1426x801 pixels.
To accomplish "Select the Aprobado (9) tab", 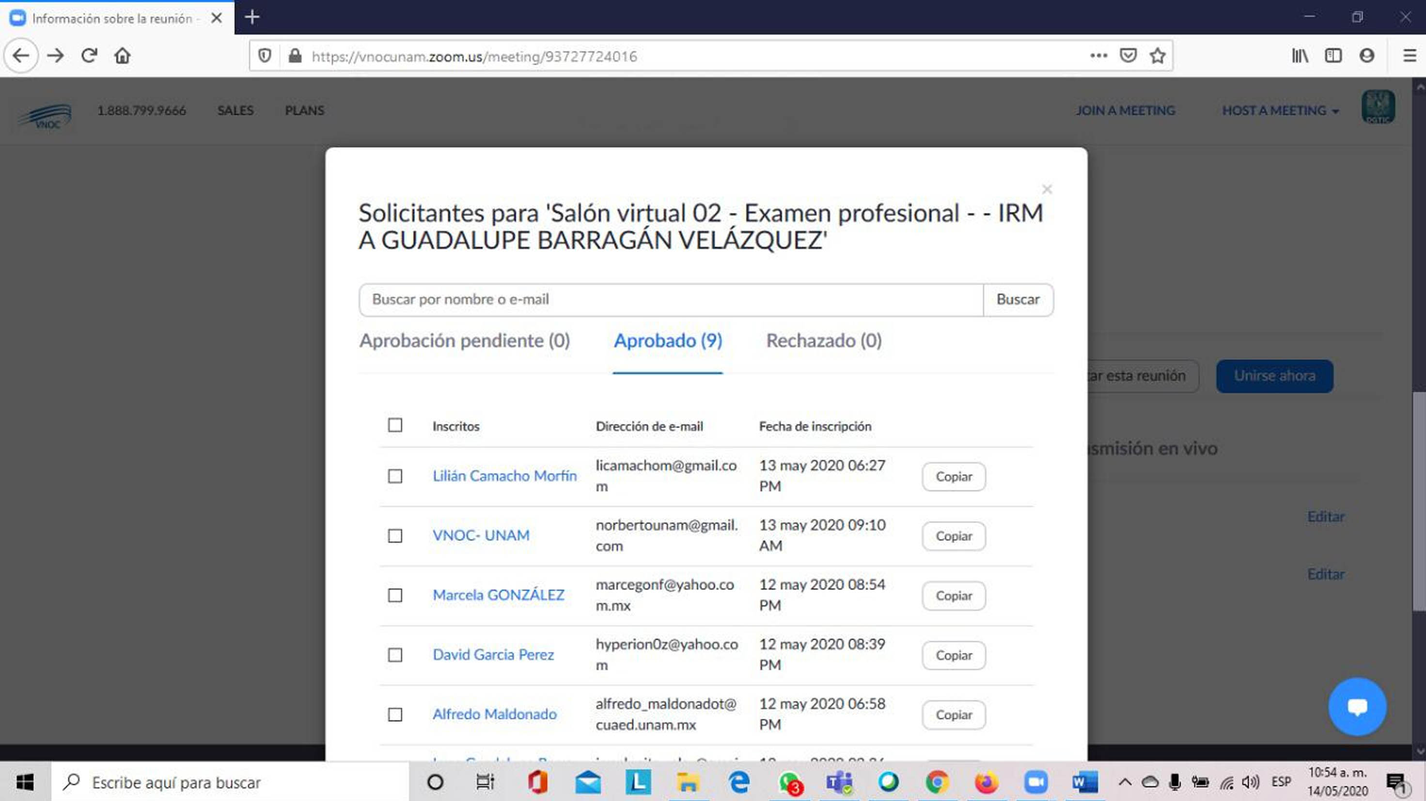I will (668, 341).
